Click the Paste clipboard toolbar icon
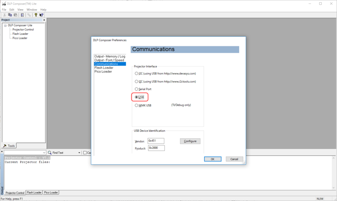This screenshot has height=201, width=337. point(16,15)
